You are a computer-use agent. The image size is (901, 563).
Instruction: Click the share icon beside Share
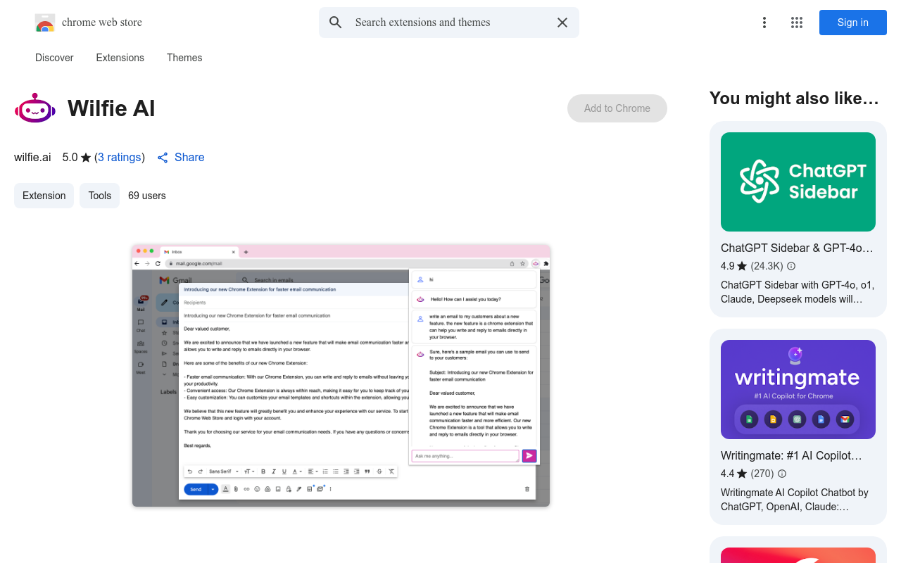click(x=163, y=158)
